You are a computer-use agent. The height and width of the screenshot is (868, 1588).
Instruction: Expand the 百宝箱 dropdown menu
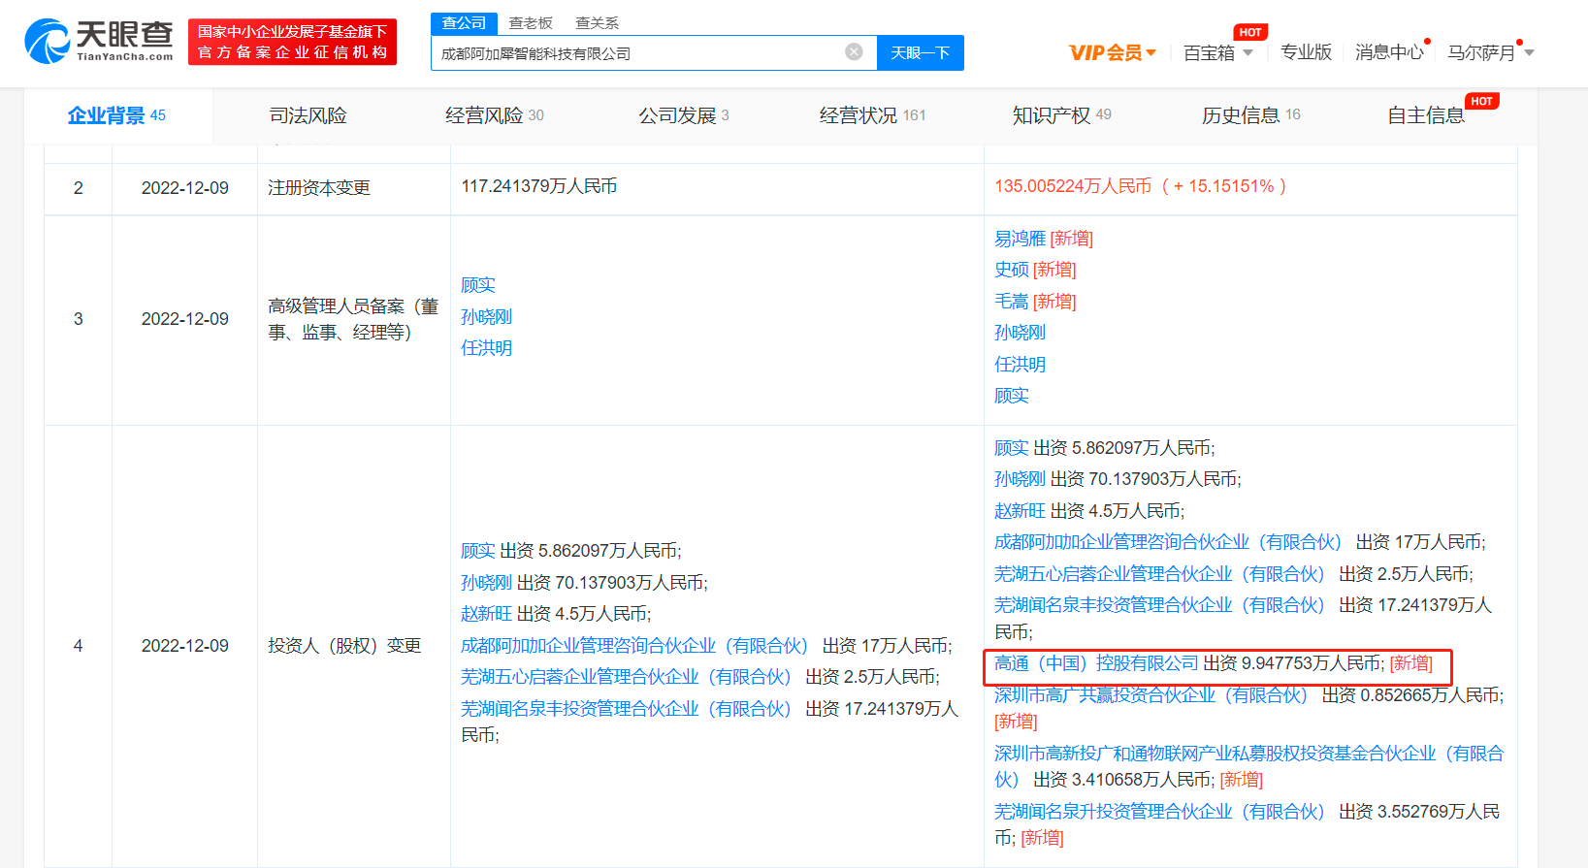point(1218,52)
